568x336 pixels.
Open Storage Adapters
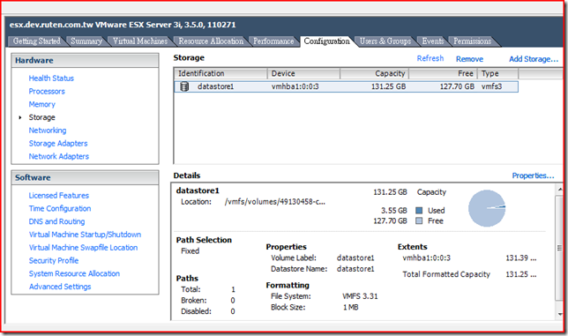pos(58,144)
